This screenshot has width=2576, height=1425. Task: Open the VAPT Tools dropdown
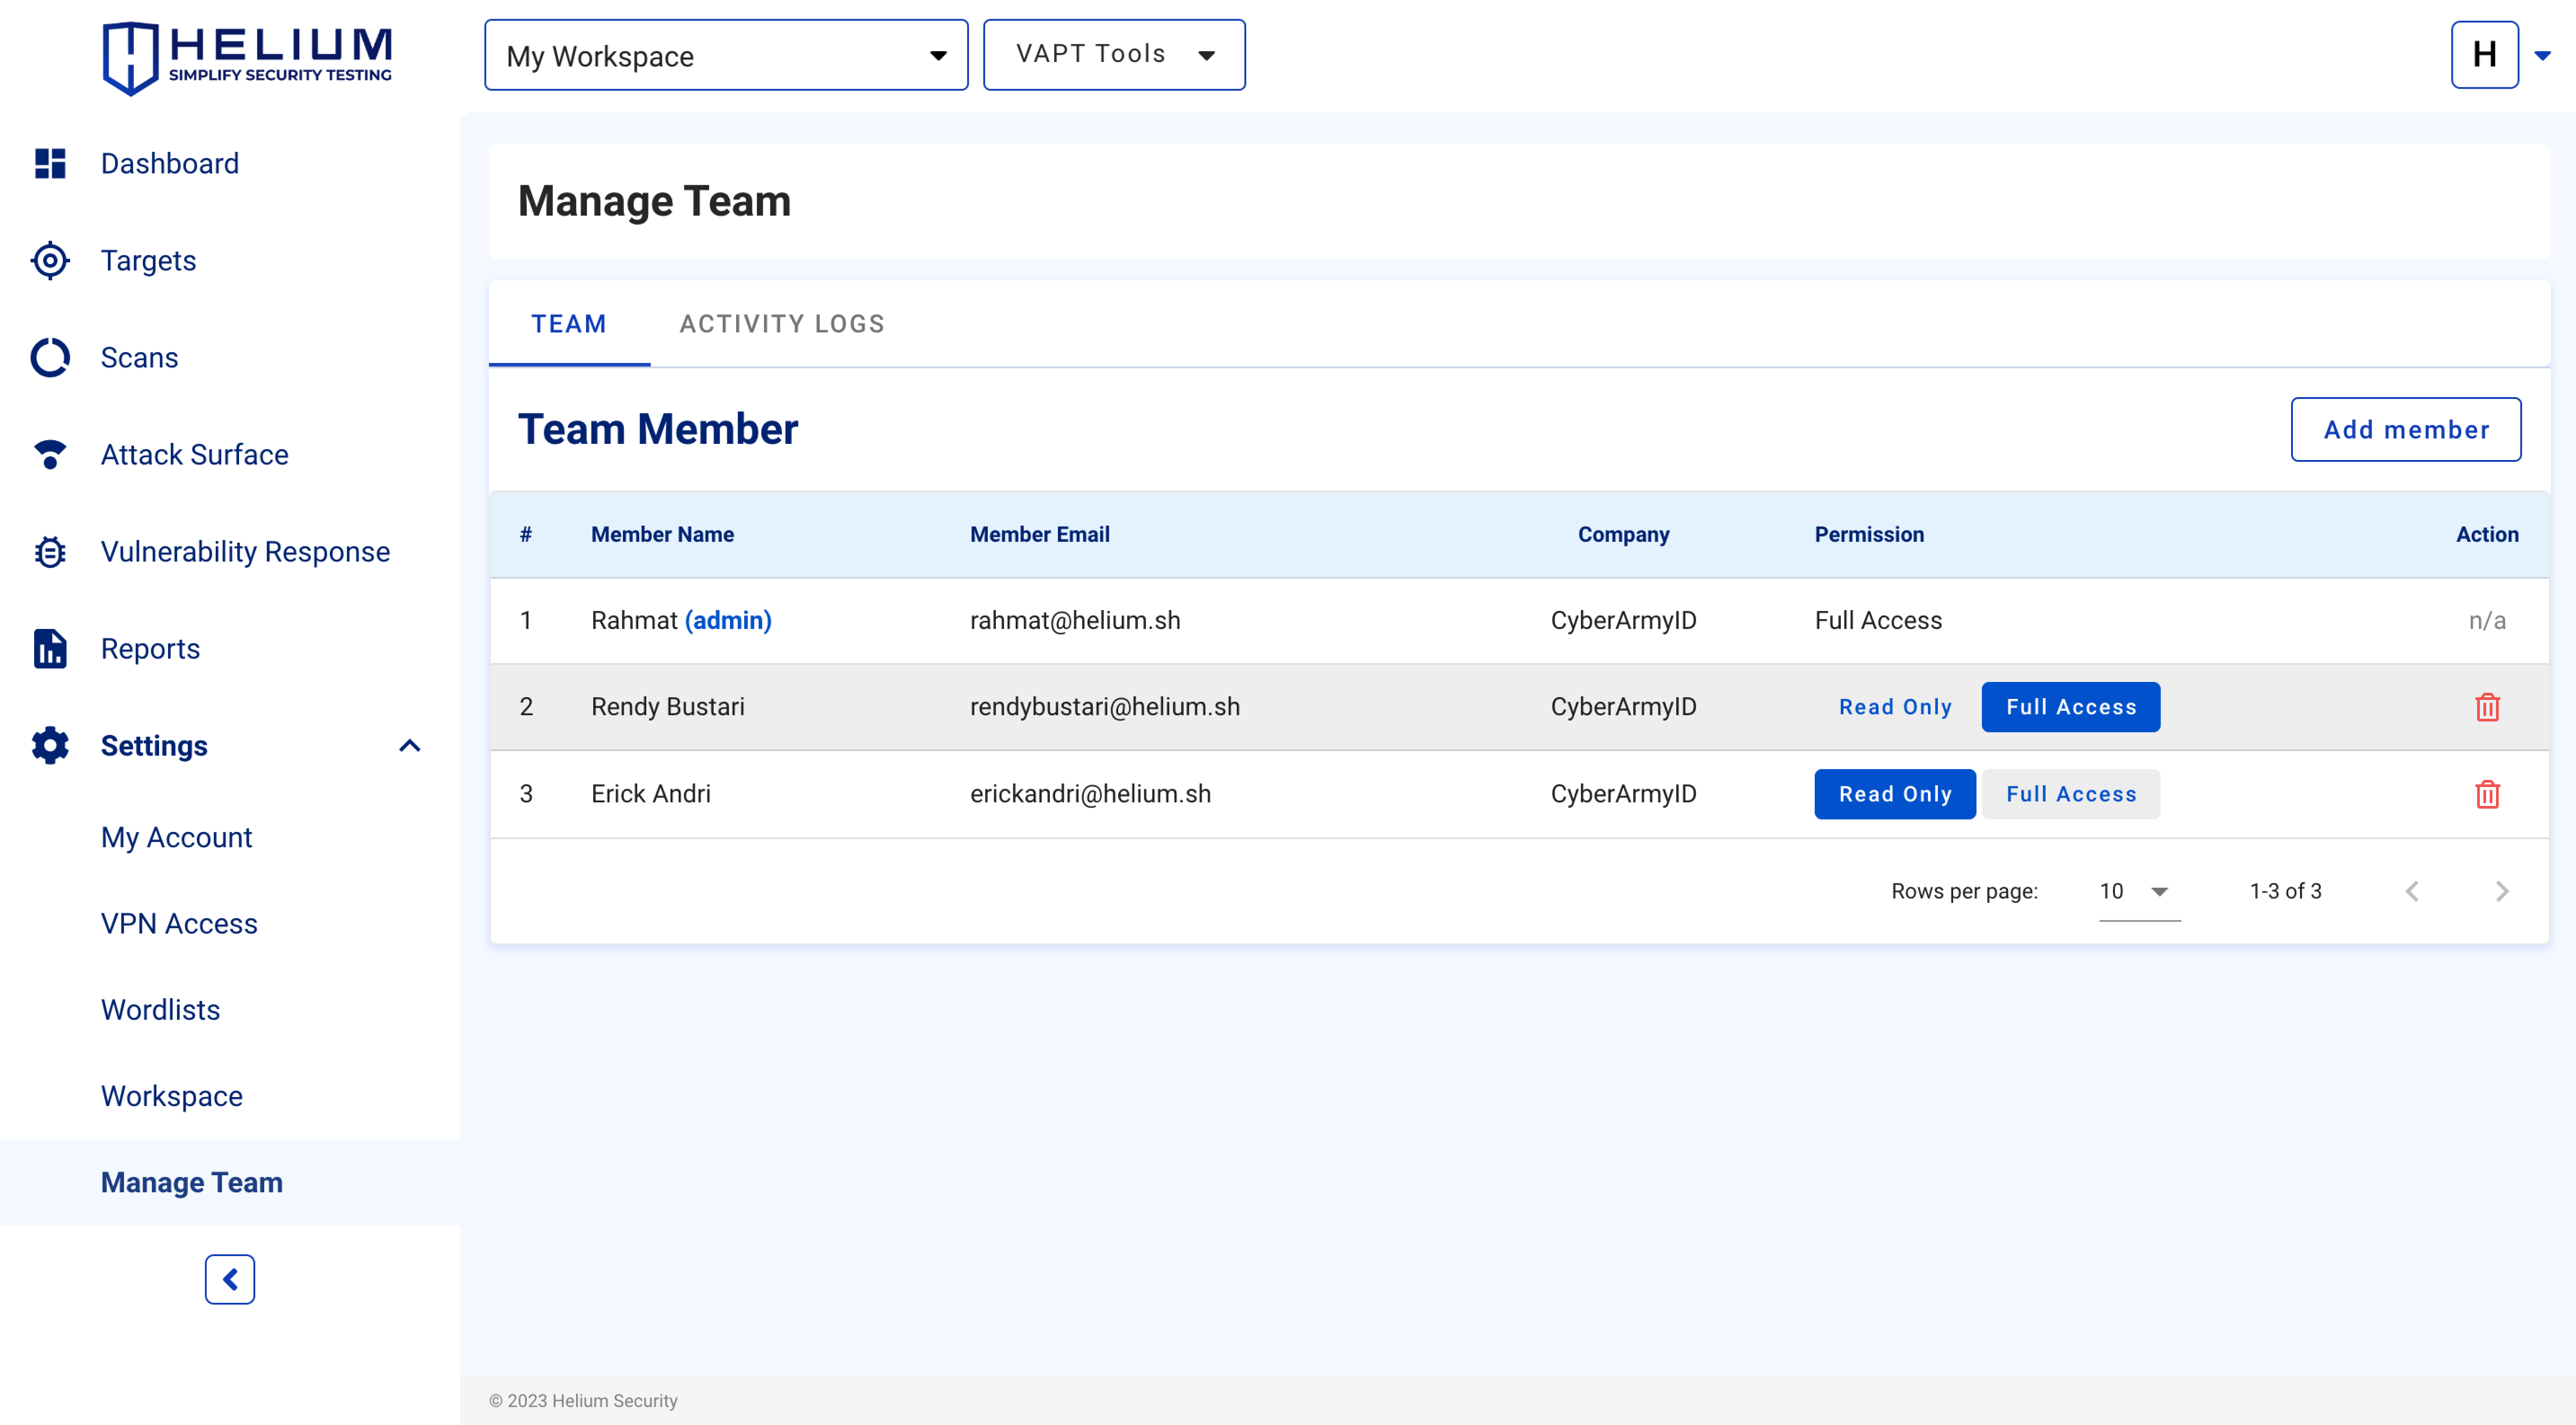[1113, 55]
